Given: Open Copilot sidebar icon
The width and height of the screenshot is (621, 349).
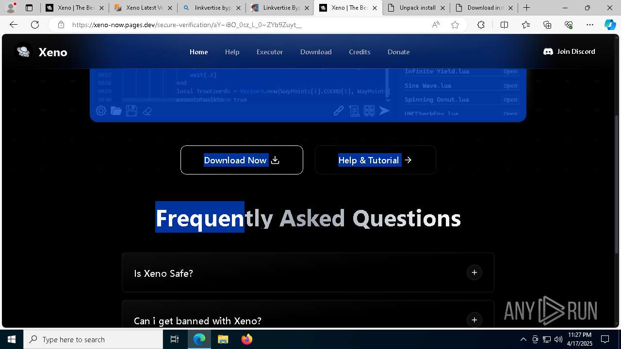Looking at the screenshot, I should 610,25.
